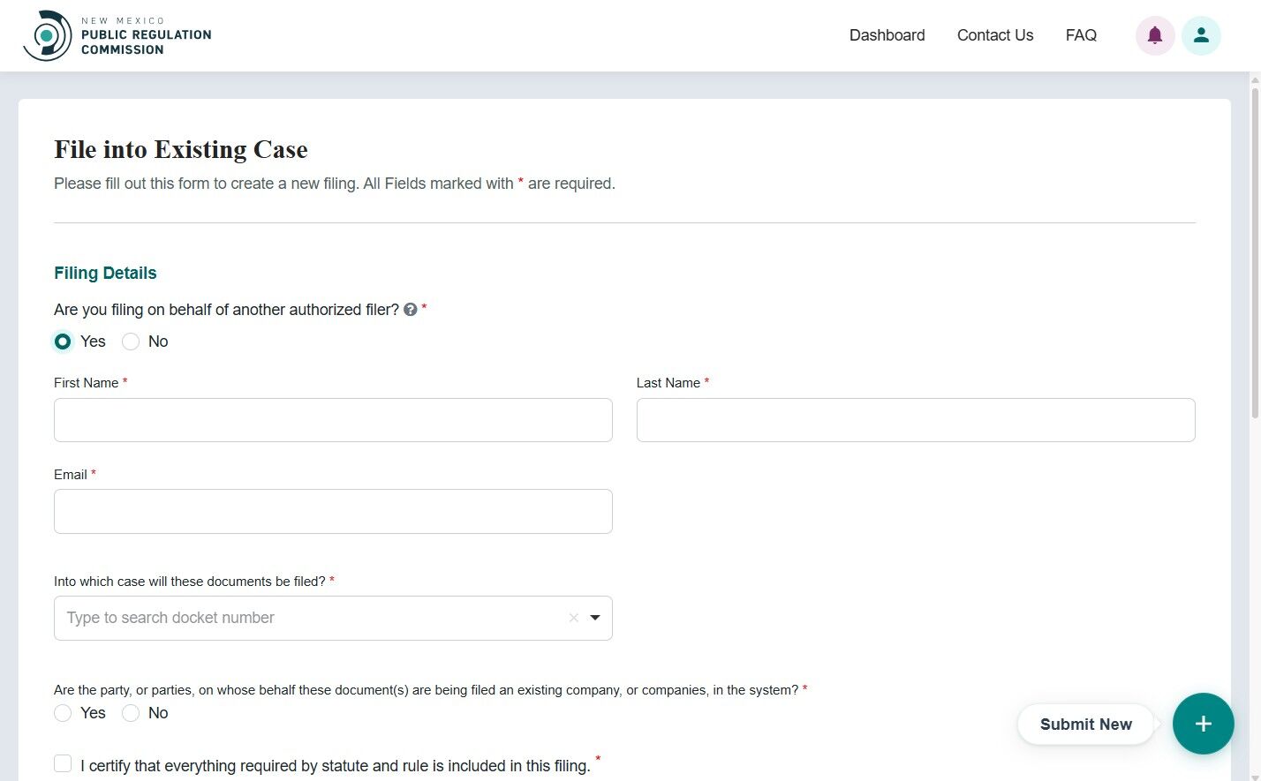This screenshot has height=781, width=1261.
Task: Click the Filing Details section title
Action: (105, 273)
